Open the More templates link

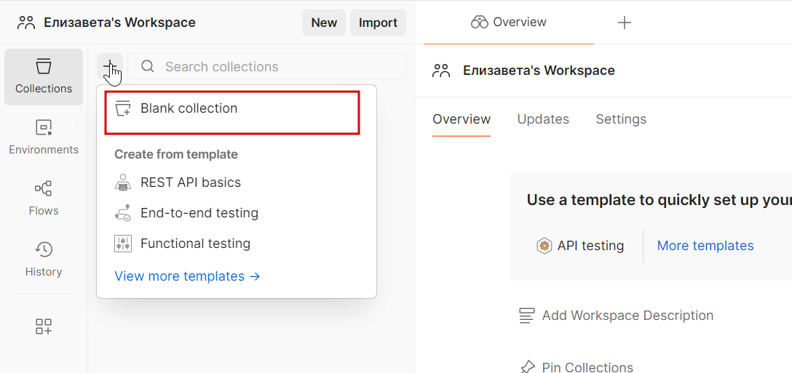click(x=705, y=246)
